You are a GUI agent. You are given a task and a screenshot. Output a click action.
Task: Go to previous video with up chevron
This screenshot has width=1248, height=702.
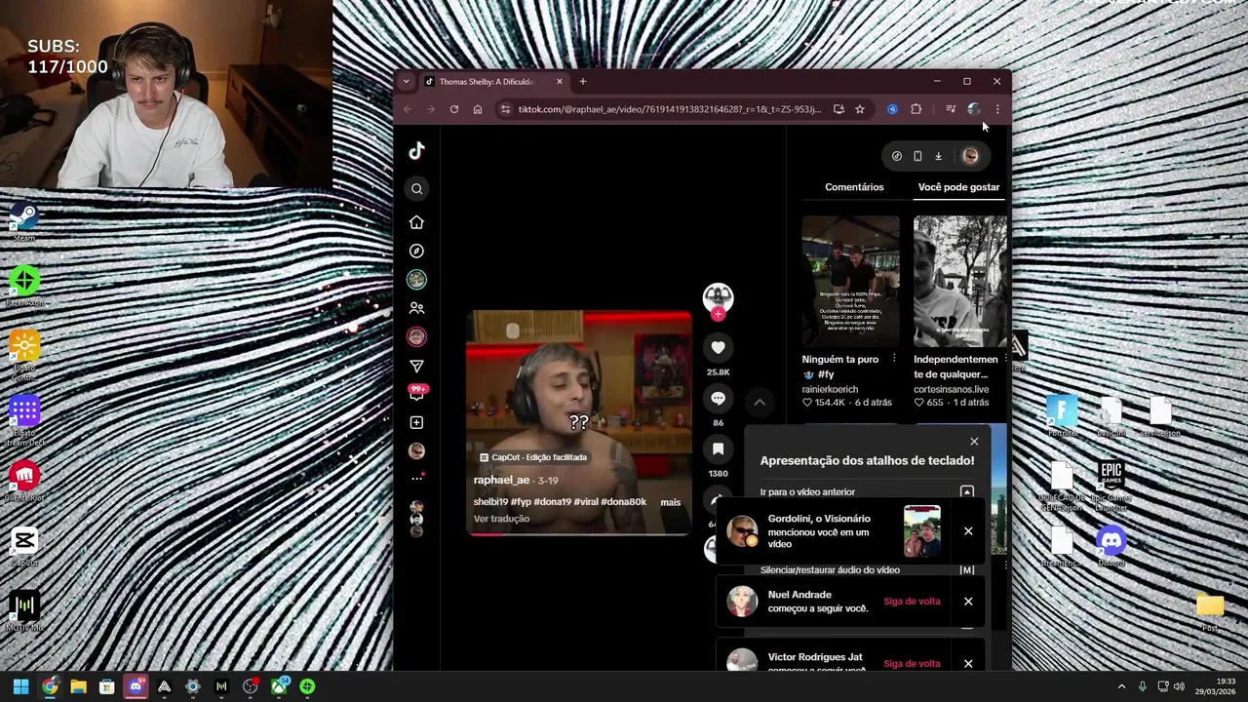point(760,402)
